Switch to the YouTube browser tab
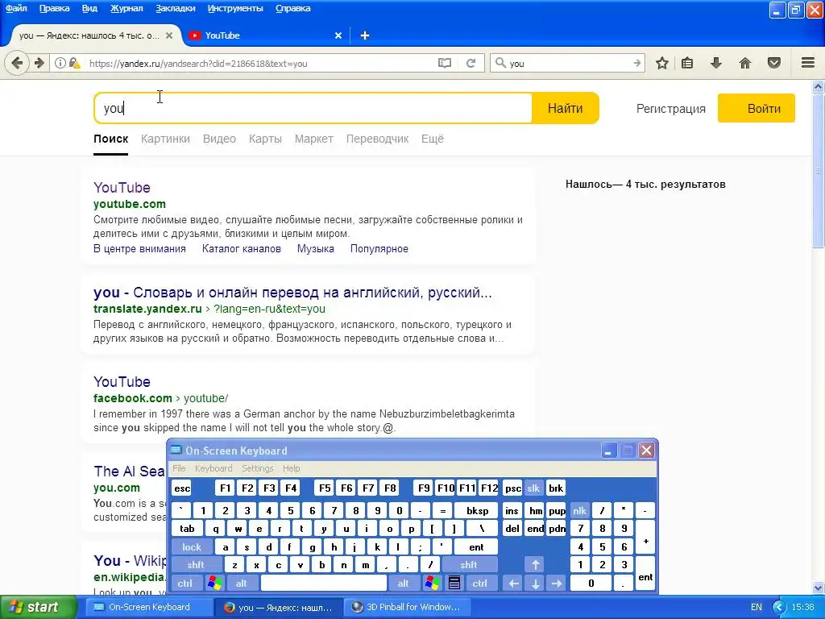 tap(266, 35)
